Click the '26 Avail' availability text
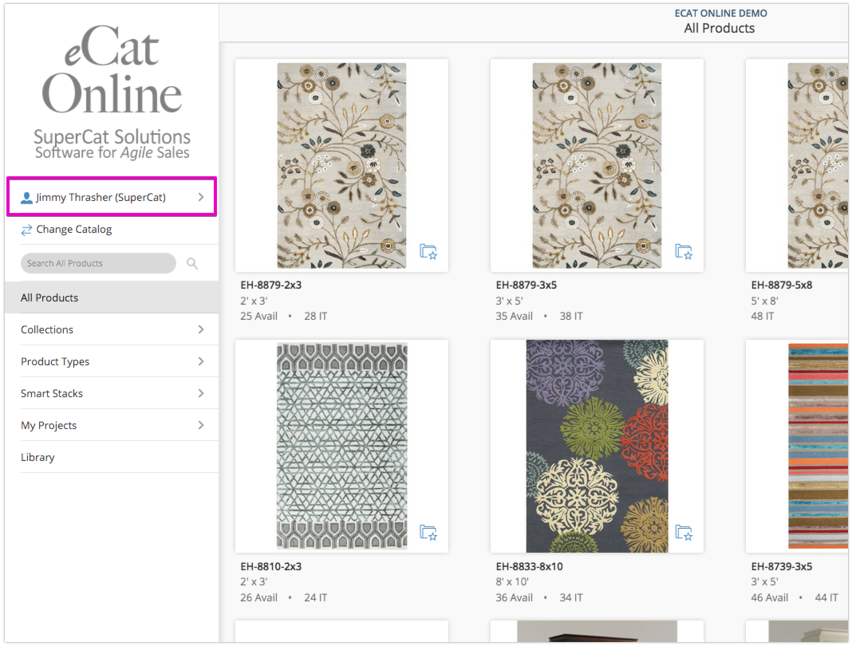Screen dimensions: 852x646 (259, 597)
